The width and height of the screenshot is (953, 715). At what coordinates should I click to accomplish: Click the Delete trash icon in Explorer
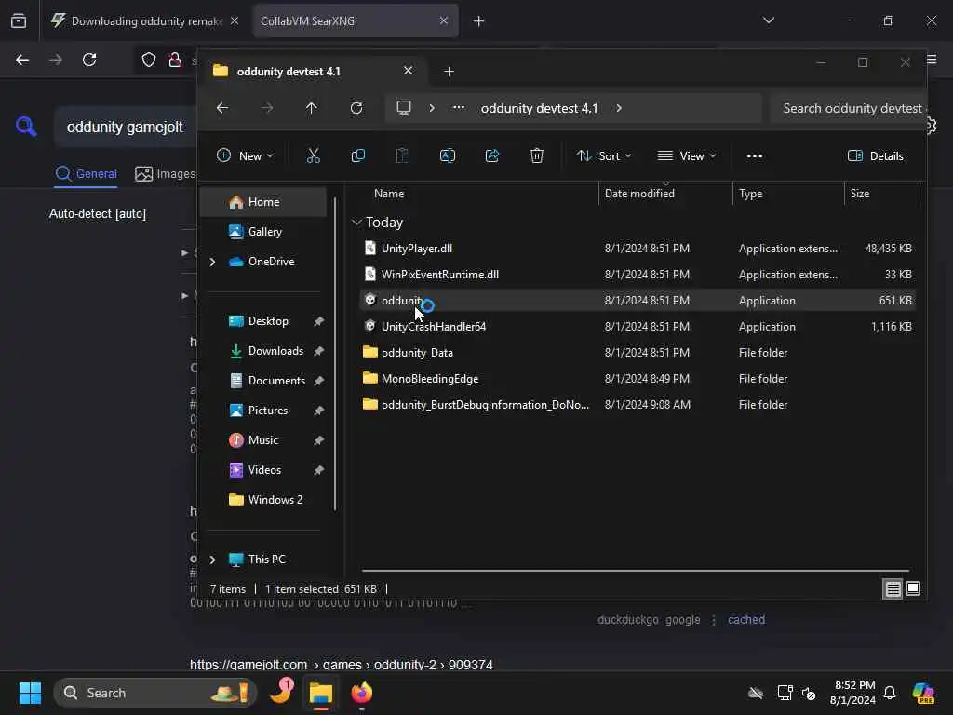tap(537, 156)
